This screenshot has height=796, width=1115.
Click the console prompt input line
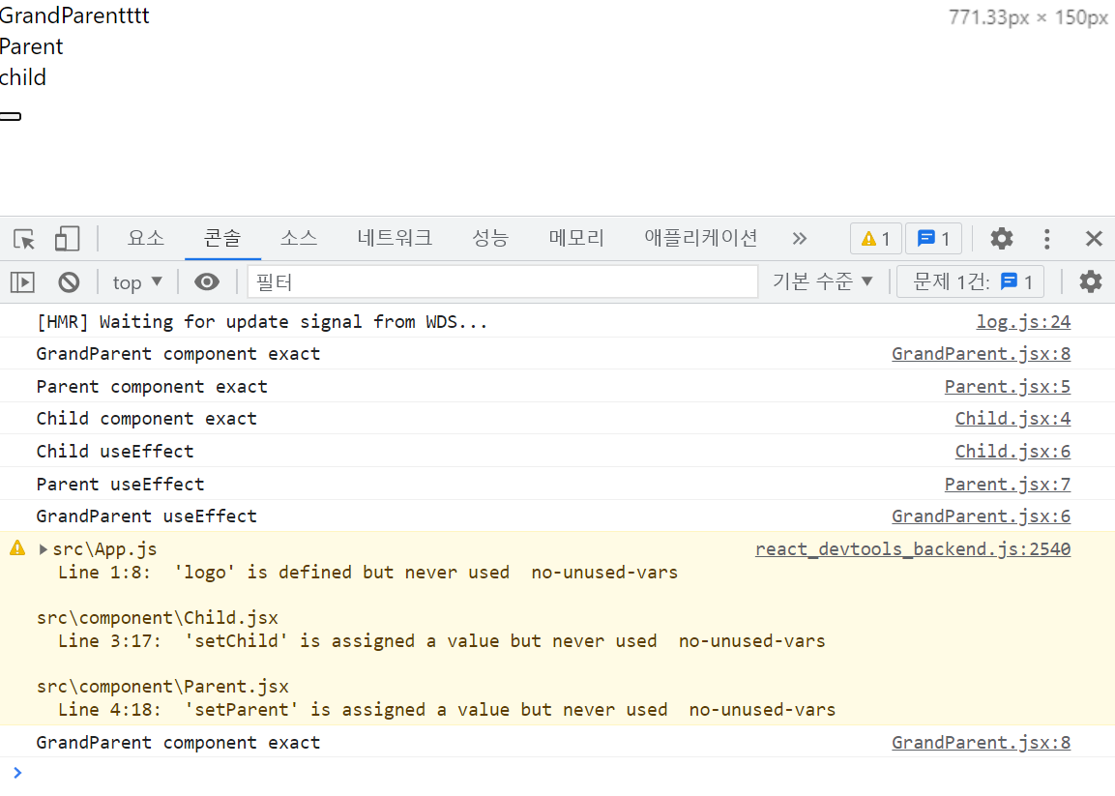point(557,773)
